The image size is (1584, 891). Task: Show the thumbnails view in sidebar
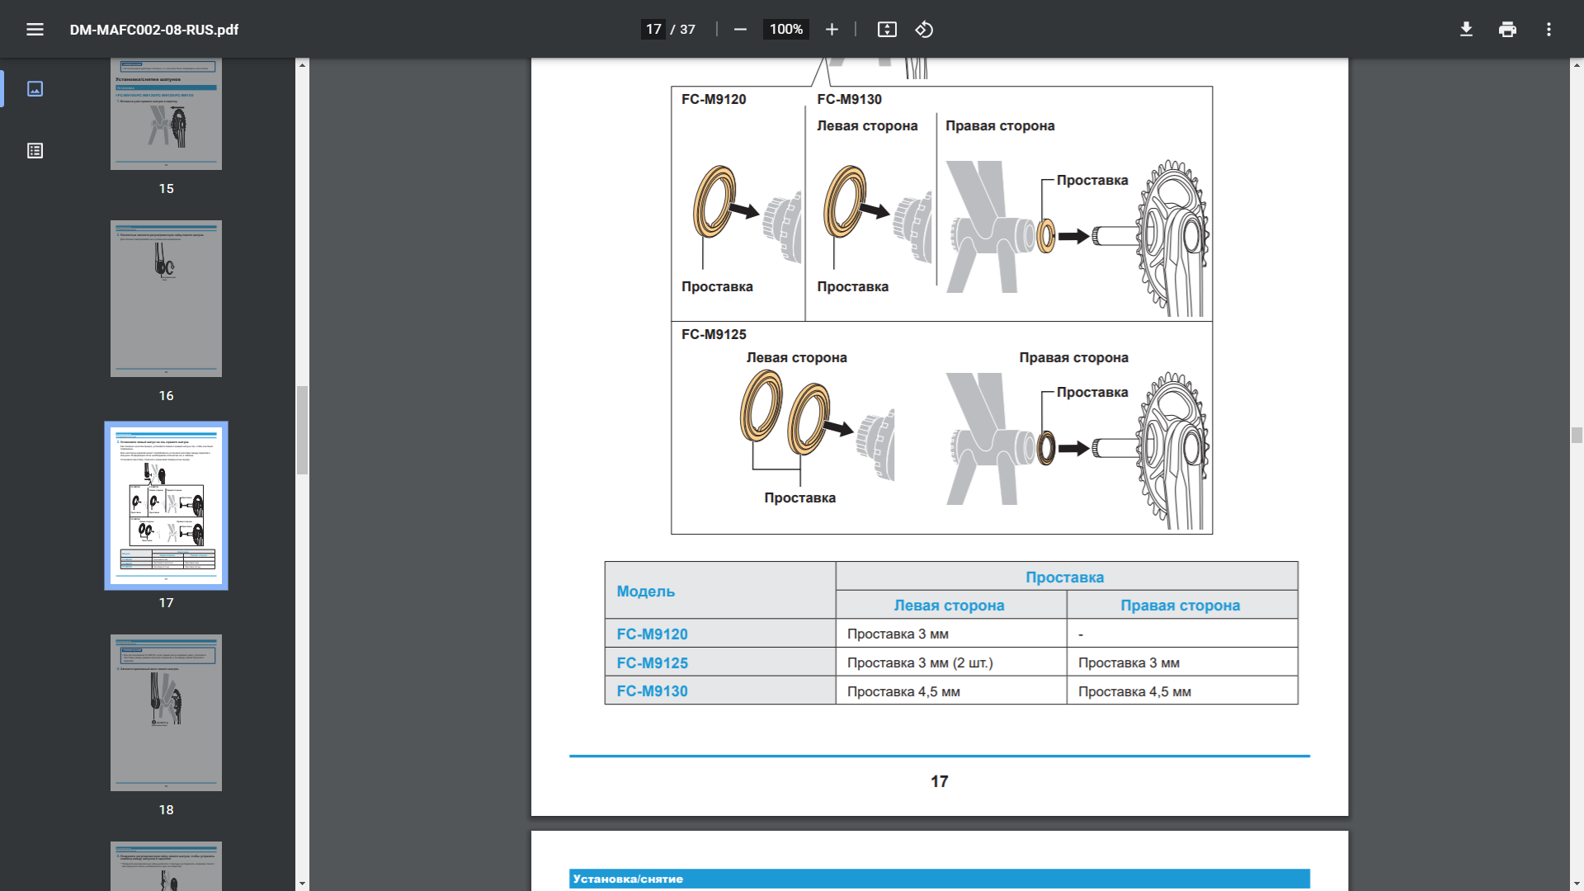click(35, 88)
